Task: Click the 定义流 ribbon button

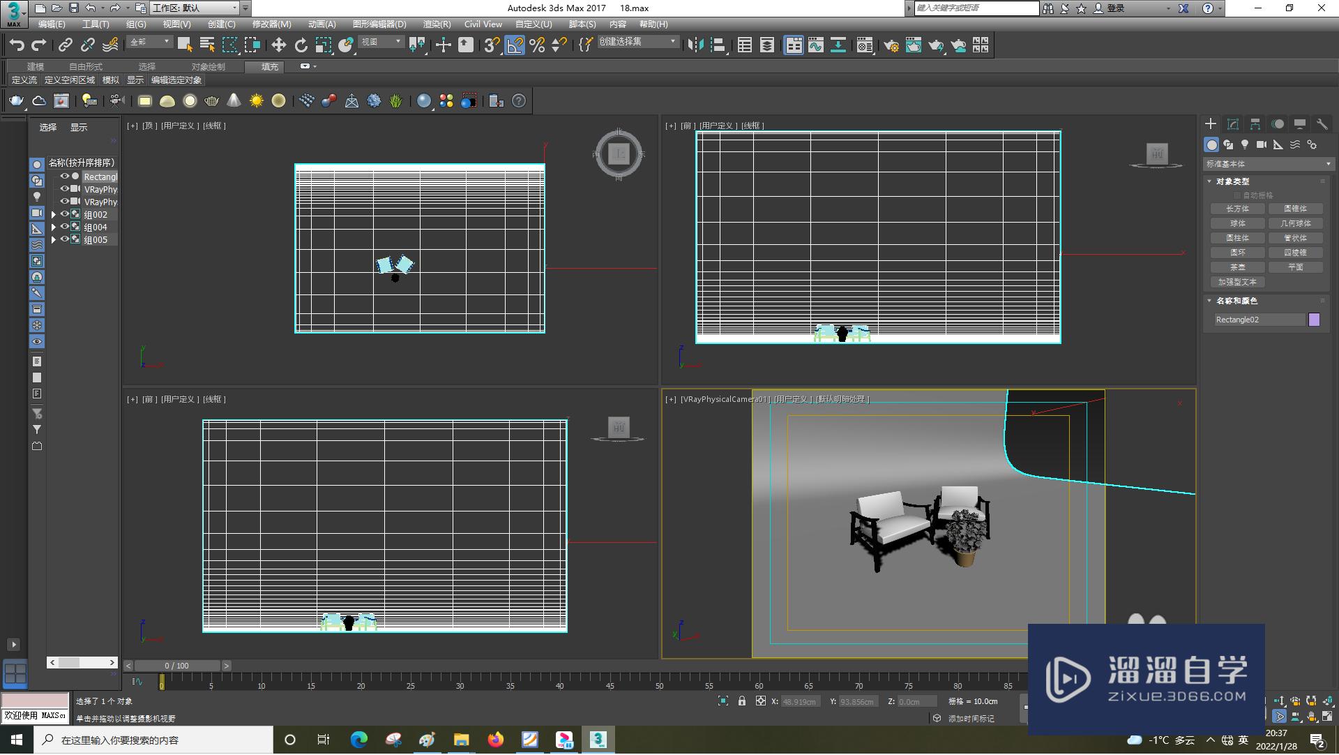Action: 24,80
